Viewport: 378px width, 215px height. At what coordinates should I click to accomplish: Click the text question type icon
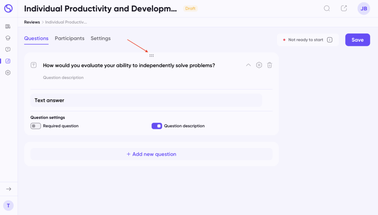pyautogui.click(x=34, y=65)
